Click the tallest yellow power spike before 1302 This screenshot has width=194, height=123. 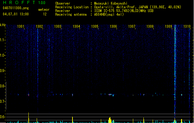tap(29, 118)
